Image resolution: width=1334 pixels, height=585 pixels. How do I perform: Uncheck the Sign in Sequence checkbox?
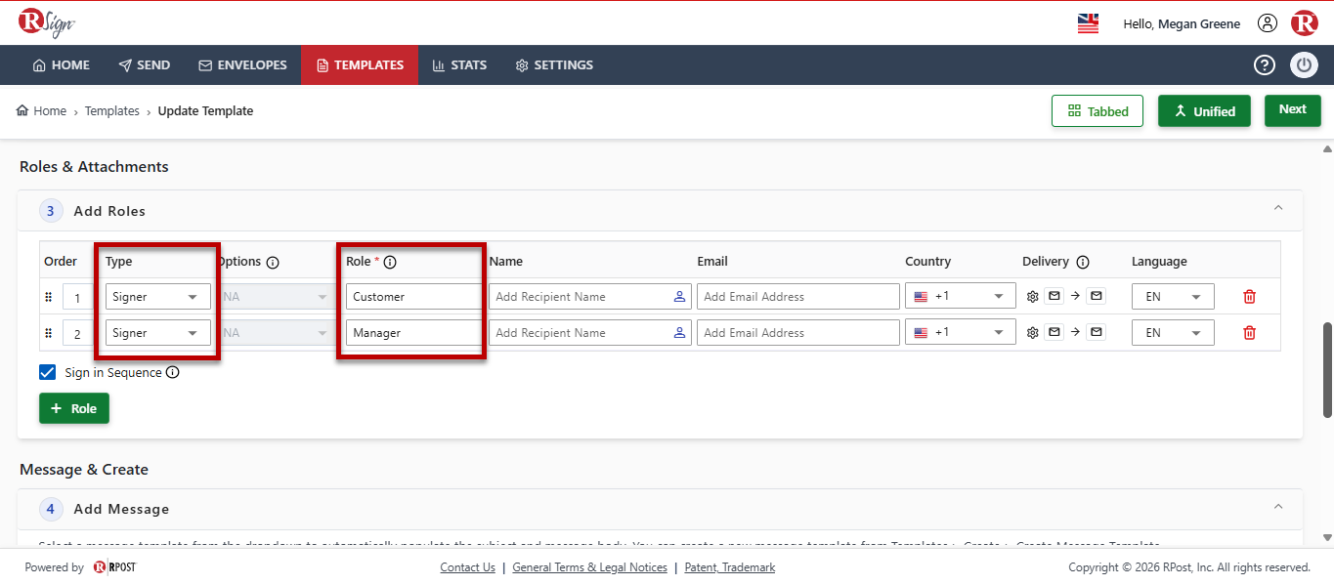point(47,372)
